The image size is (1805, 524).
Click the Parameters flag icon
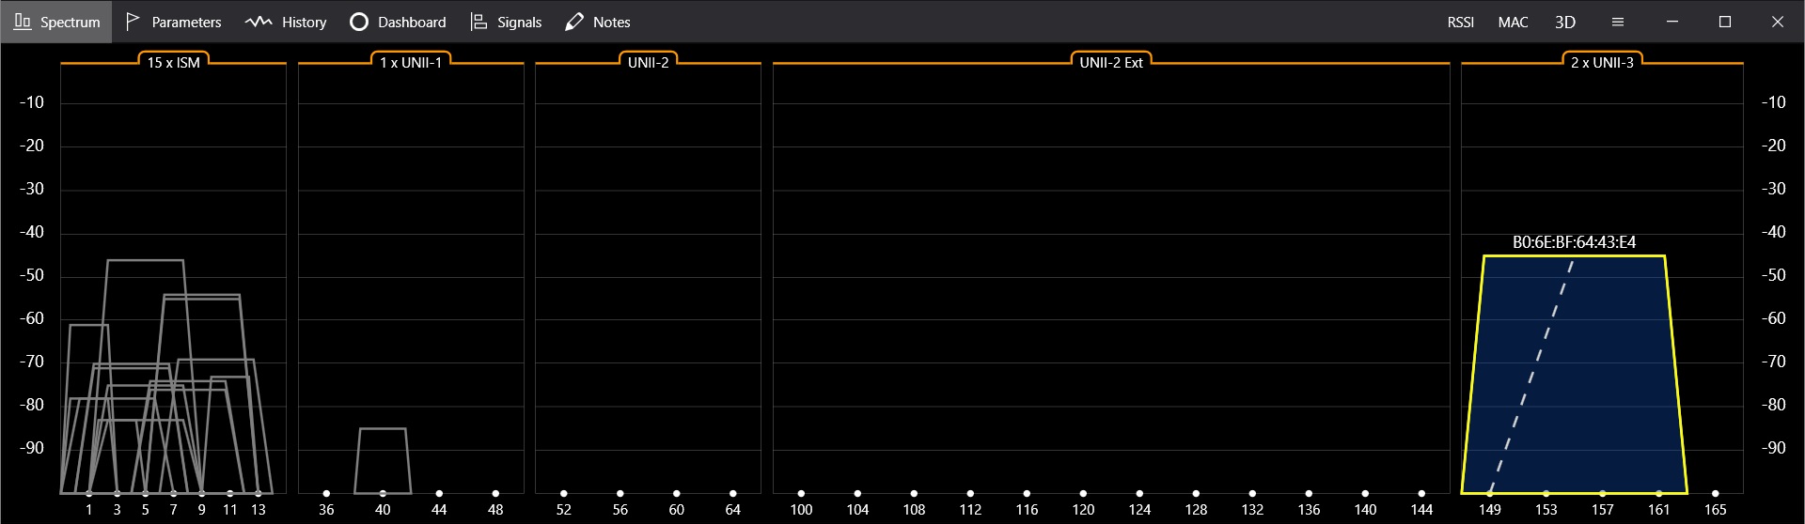(133, 22)
